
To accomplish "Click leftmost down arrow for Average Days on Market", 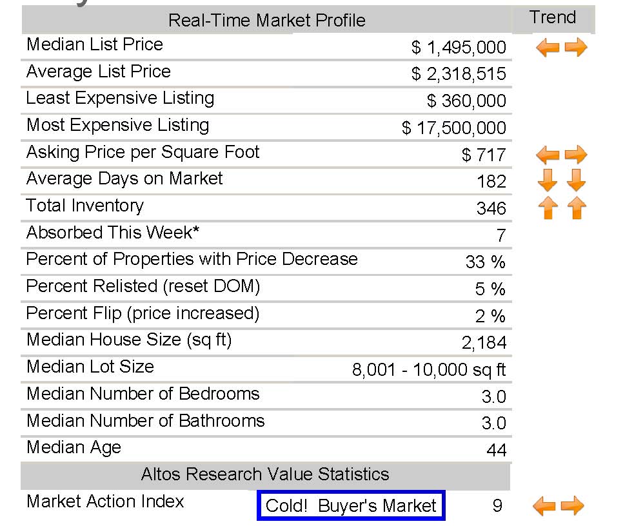I will 547,180.
